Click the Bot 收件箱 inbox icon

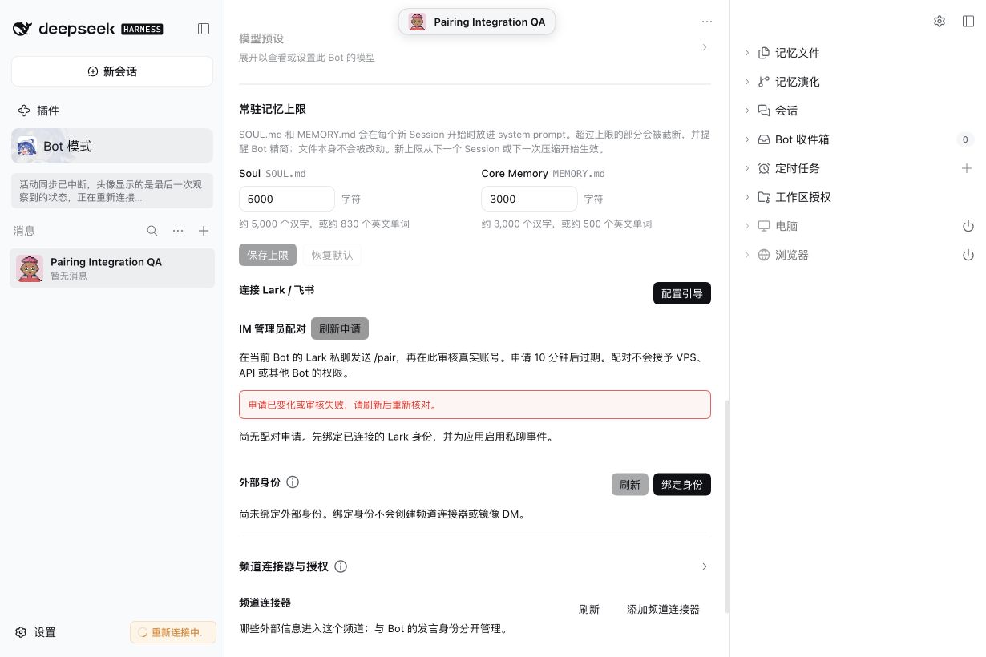click(764, 139)
